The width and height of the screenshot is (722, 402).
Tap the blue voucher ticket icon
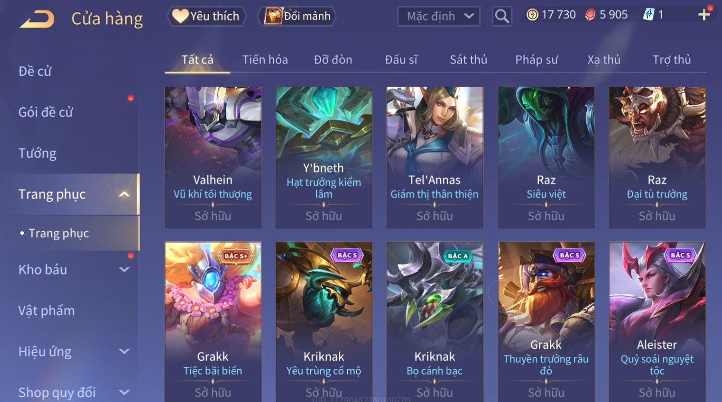[648, 15]
